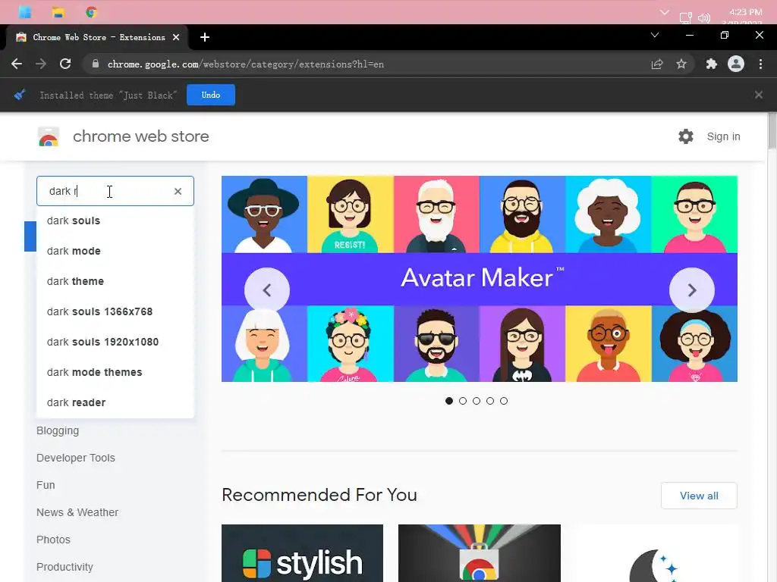Open the moon and stars extension card
Image resolution: width=777 pixels, height=582 pixels.
tap(656, 553)
